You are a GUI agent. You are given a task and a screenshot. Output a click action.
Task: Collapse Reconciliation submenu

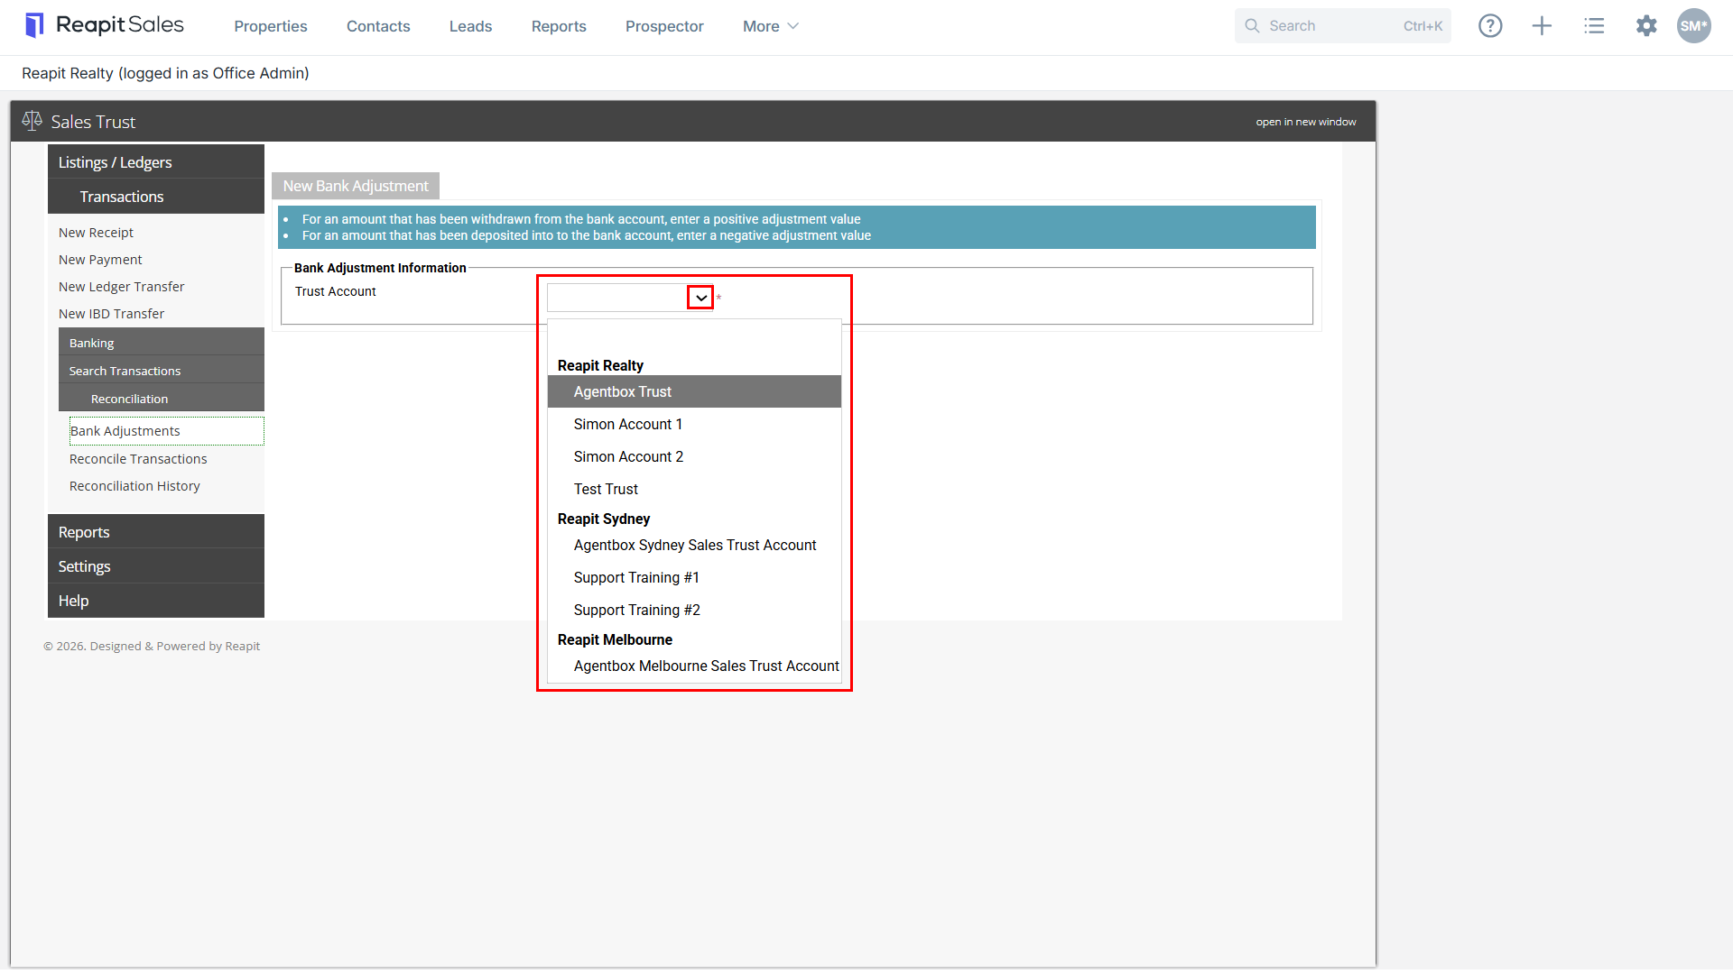(162, 399)
